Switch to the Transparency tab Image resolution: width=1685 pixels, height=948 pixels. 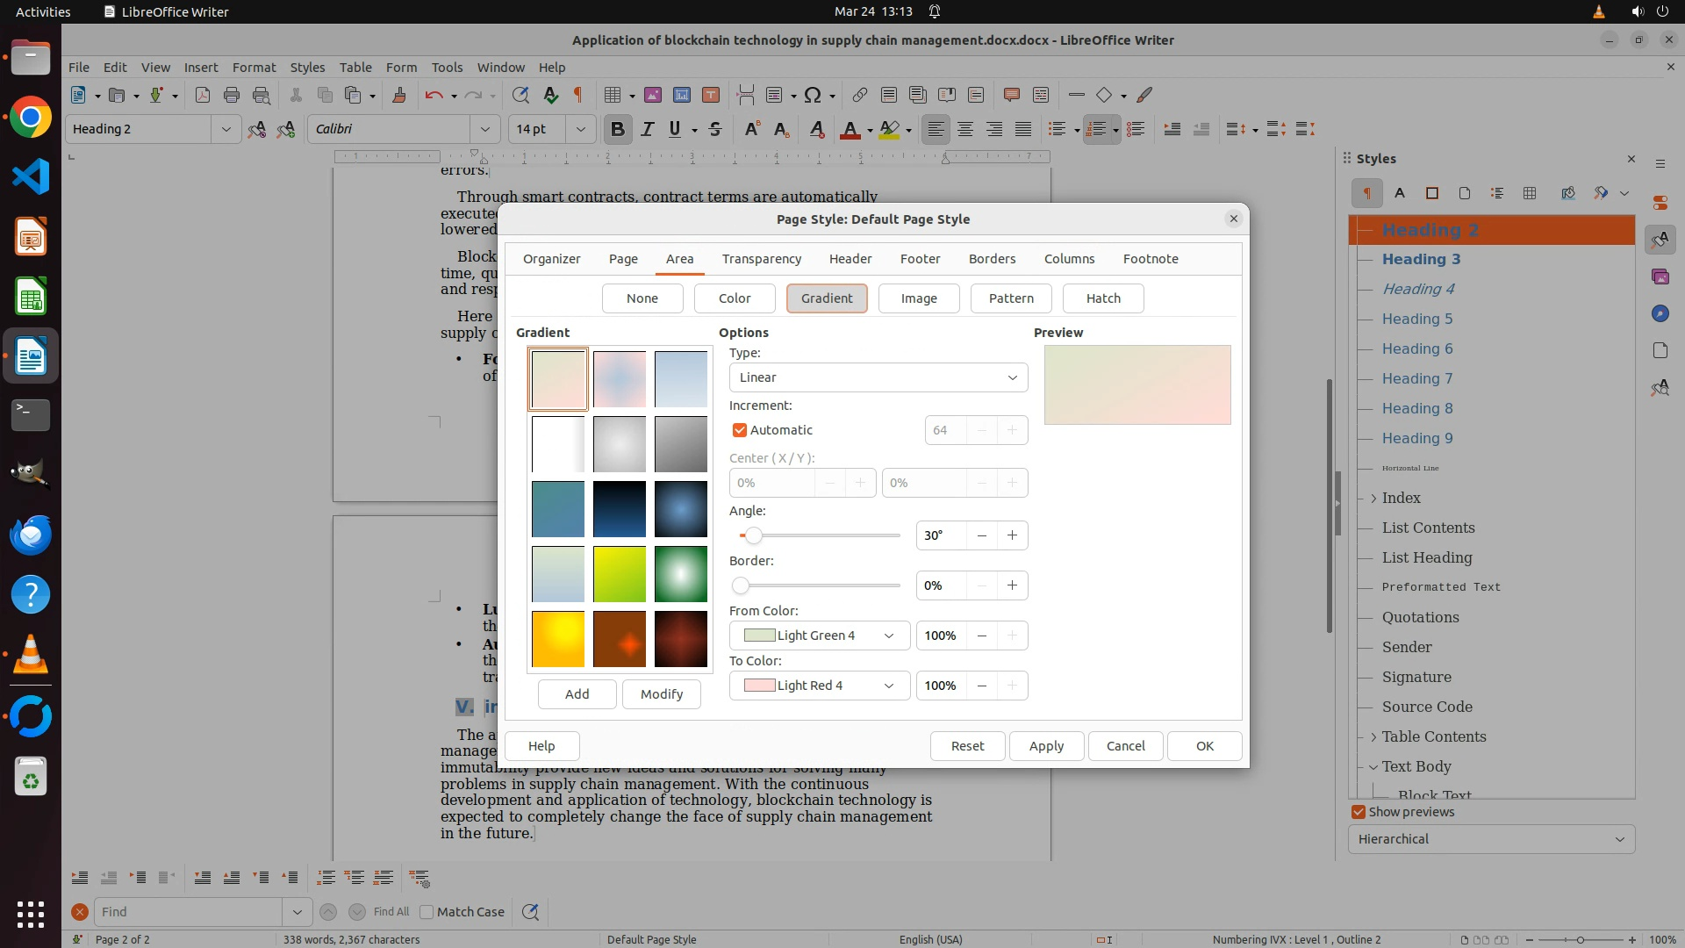[761, 259]
